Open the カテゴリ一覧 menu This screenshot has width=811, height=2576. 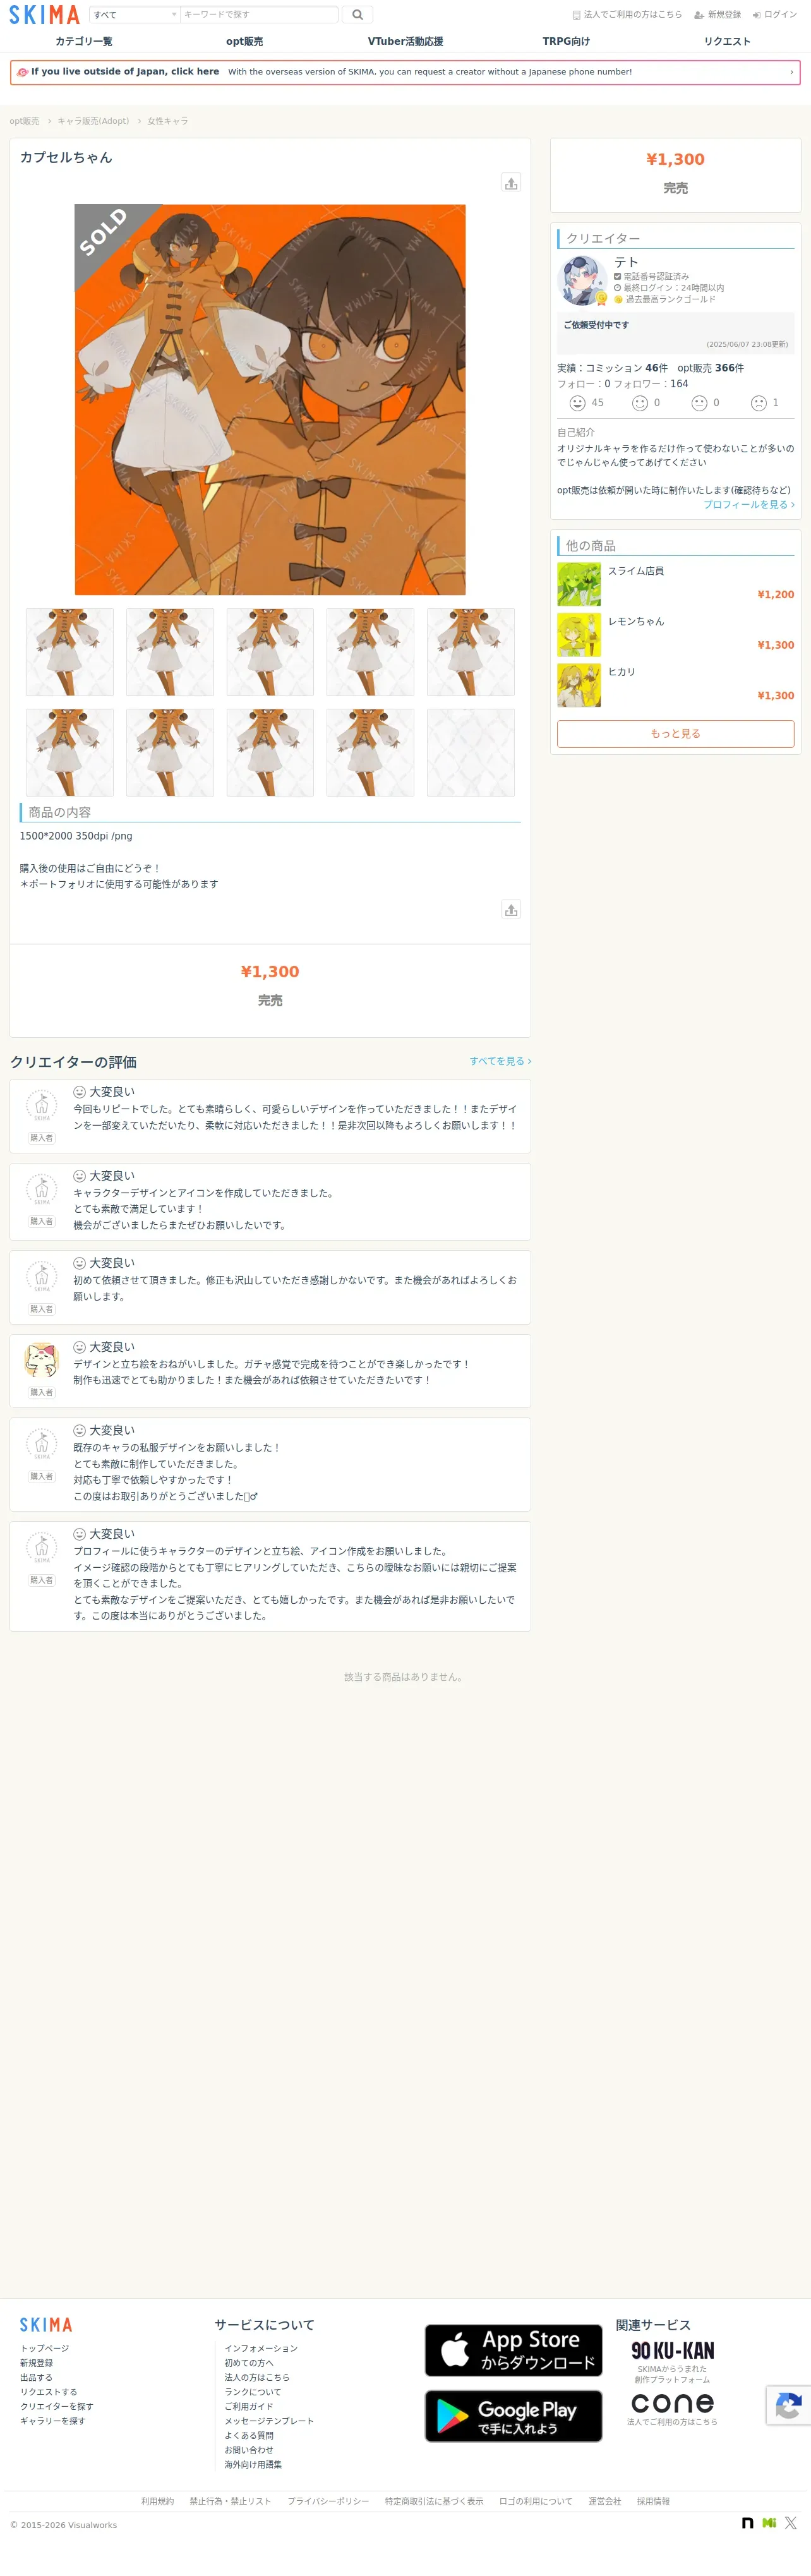84,41
